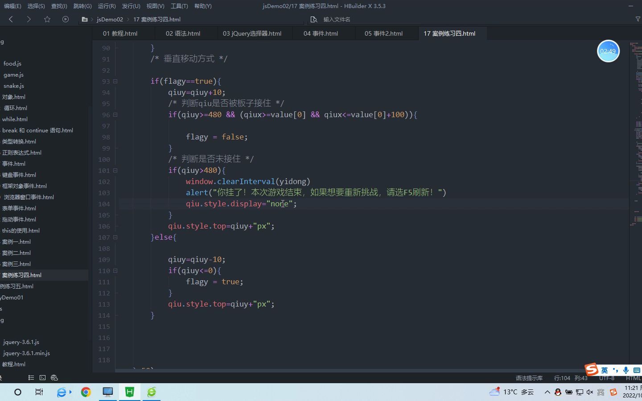Open the terminal icon in status bar
Viewport: 642px width, 401px height.
[x=43, y=377]
